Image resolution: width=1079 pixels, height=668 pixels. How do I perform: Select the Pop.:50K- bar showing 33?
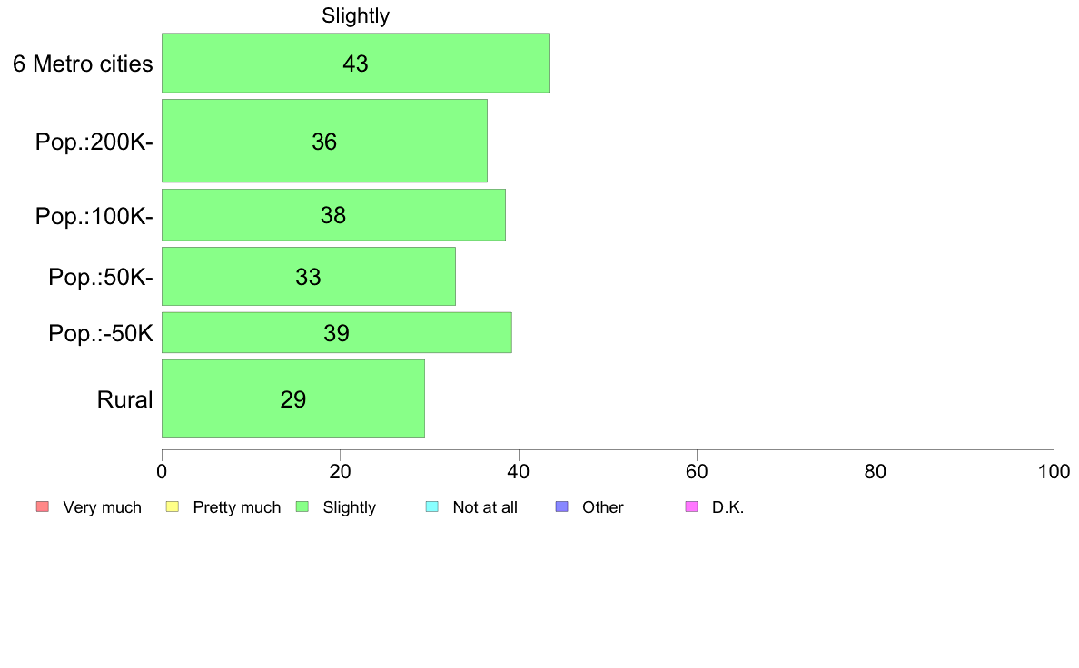click(308, 277)
